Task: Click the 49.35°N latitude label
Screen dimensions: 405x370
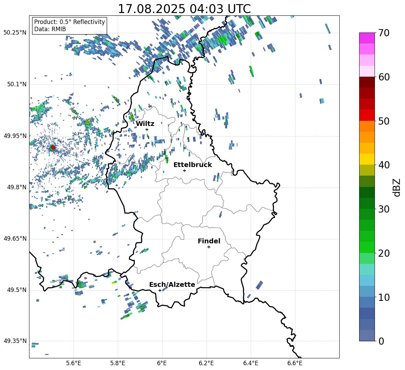Action: 15,341
